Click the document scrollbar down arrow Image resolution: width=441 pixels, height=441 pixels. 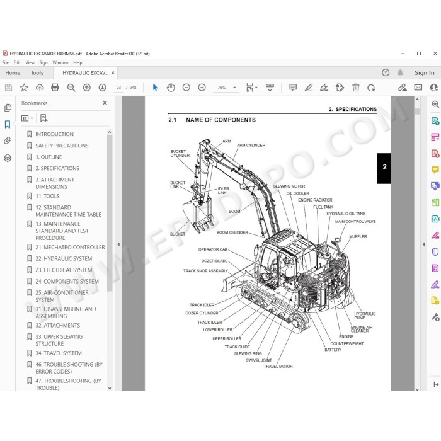pyautogui.click(x=417, y=389)
